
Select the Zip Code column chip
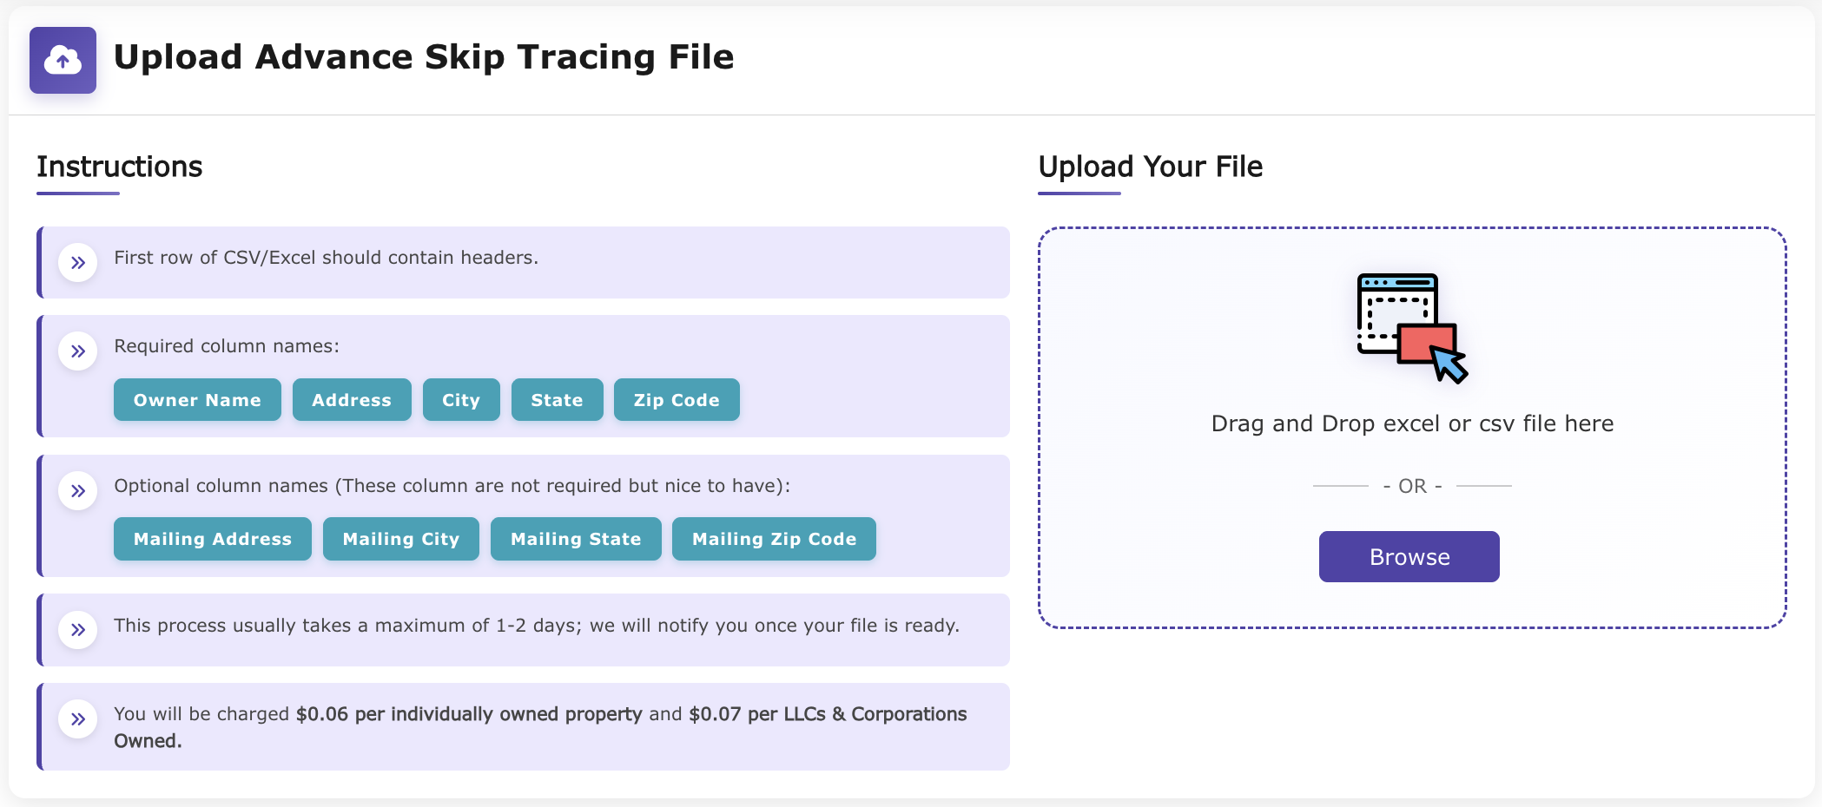pyautogui.click(x=677, y=399)
